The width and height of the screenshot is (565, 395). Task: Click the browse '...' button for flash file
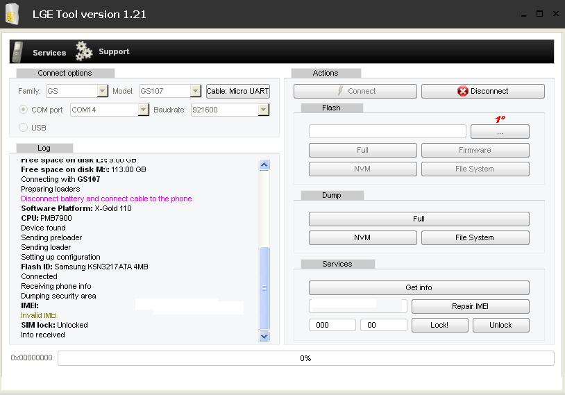(500, 131)
